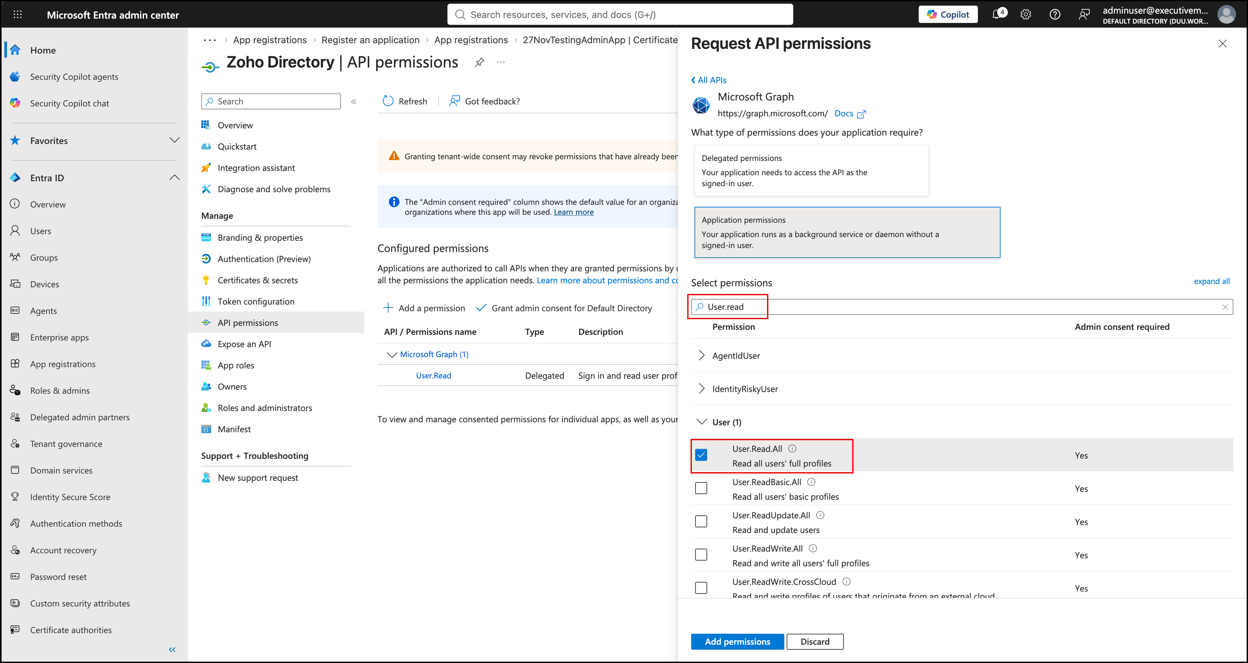Open the Copilot button in header

(948, 15)
